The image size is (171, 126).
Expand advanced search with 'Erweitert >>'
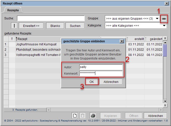point(31,26)
